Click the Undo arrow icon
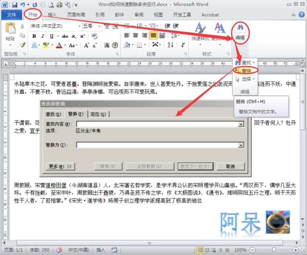The image size is (307, 255). point(23,4)
